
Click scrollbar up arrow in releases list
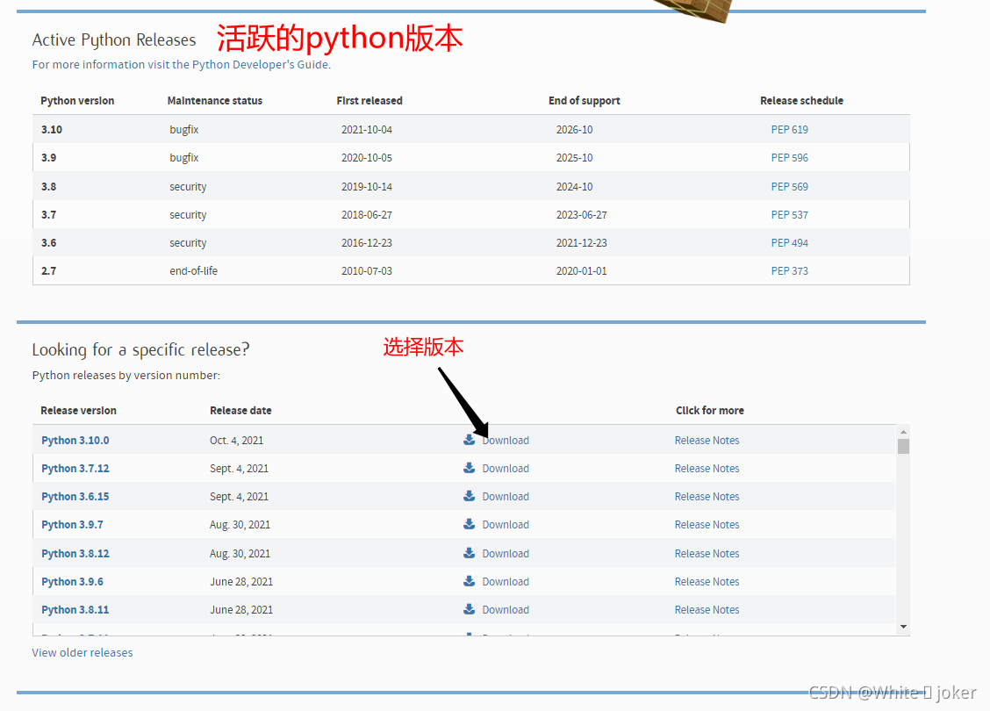pyautogui.click(x=903, y=431)
